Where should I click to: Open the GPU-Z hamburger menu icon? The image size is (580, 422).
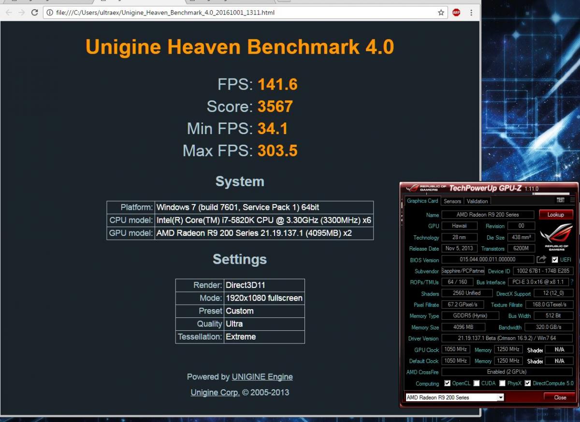coord(572,200)
